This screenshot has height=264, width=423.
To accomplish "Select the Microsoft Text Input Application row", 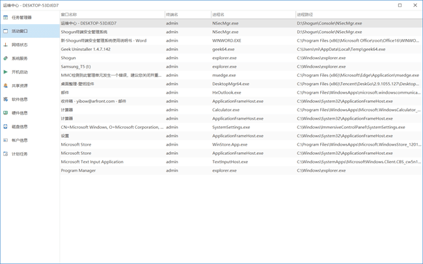I will (92, 162).
